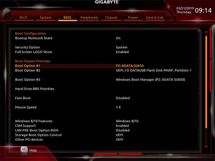Click the 03/21/2019 date text
The image size is (215, 161).
coord(185,8)
